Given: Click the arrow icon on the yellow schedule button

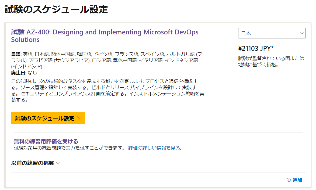Looking at the screenshot, I should (x=79, y=118).
